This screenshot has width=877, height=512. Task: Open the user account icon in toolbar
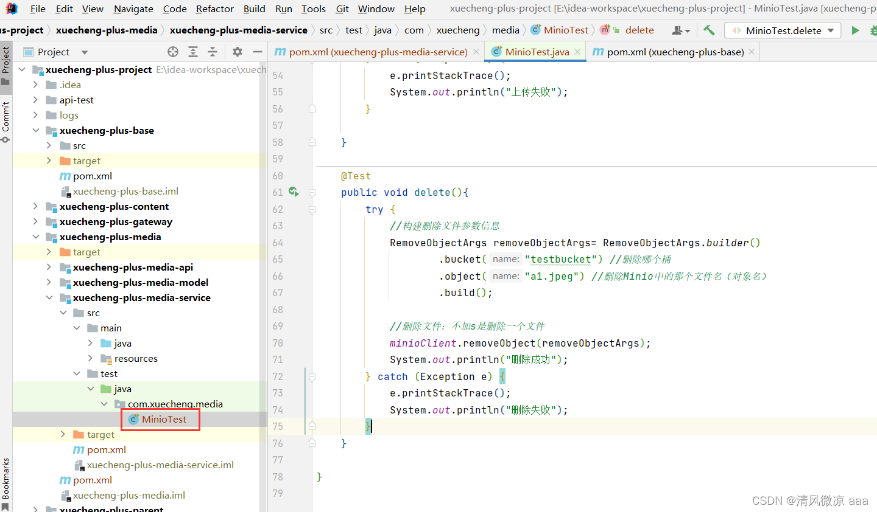tap(681, 30)
